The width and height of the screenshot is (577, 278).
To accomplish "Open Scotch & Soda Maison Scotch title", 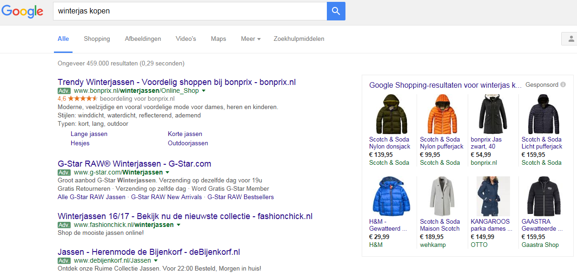I will [440, 225].
